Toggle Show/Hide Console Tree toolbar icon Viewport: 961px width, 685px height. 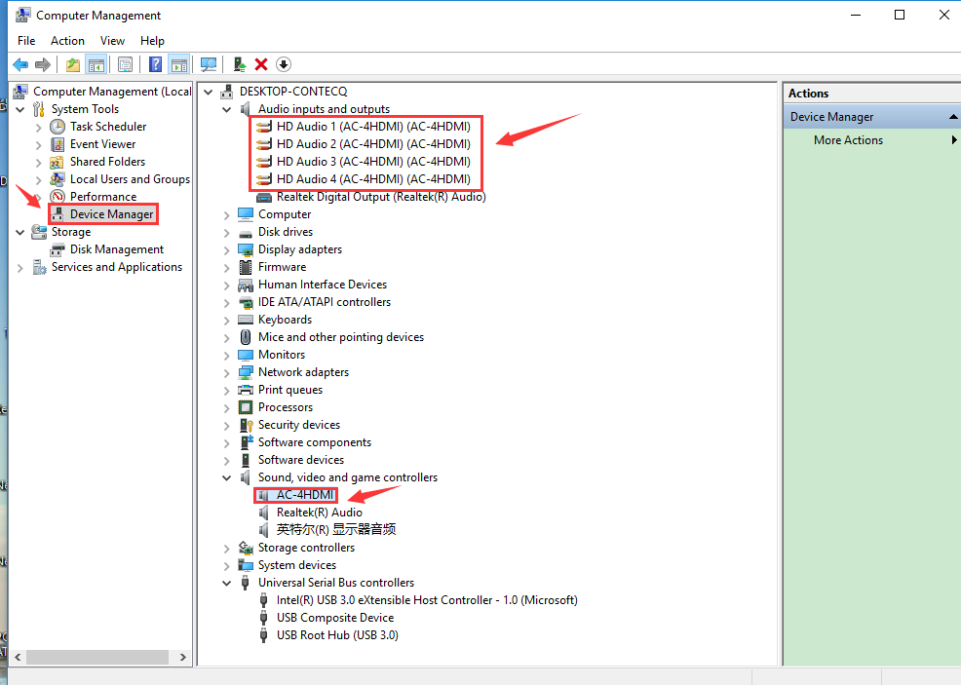point(96,64)
